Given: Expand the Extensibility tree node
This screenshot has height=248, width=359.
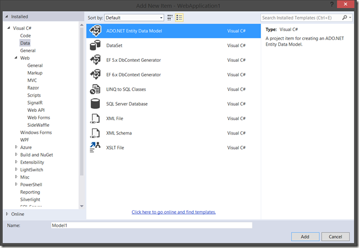Looking at the screenshot, I should [16, 162].
